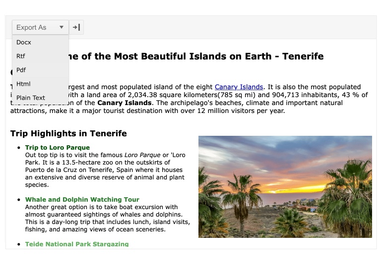Screen dimensions: 382x279
Task: Pick Html in the export menu
Action: click(23, 84)
